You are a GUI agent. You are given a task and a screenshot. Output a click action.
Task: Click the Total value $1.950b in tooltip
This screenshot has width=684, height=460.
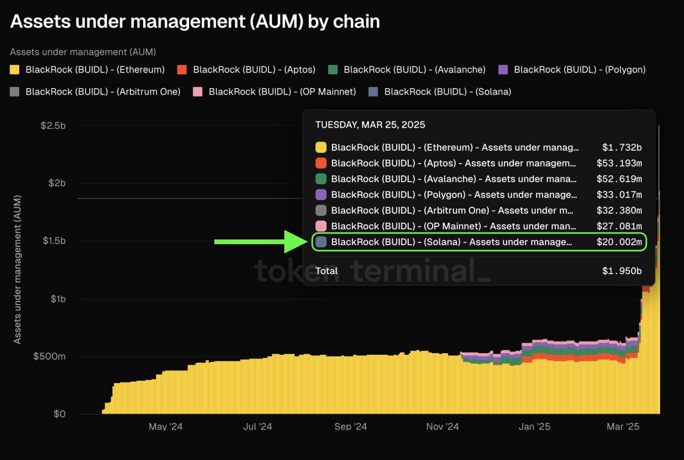(622, 271)
